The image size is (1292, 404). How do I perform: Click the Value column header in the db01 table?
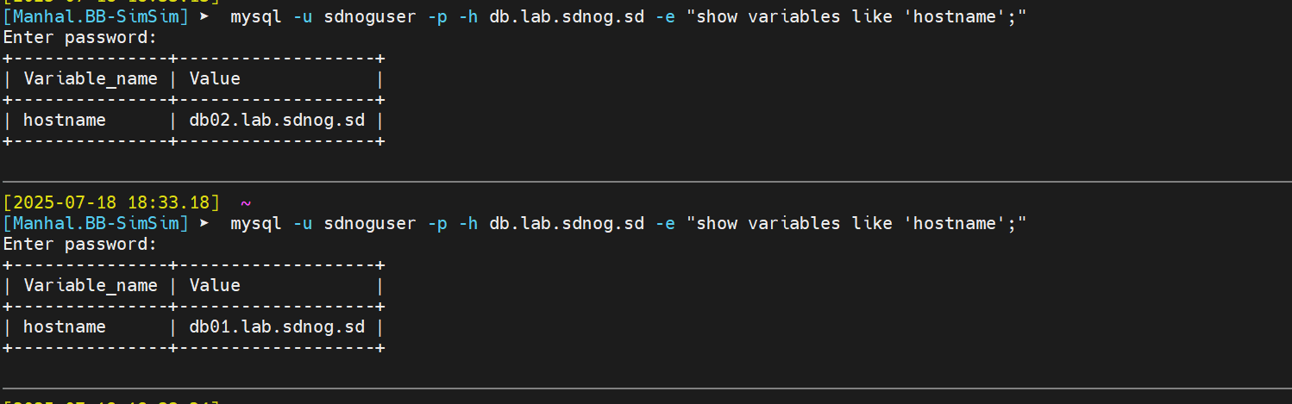[x=215, y=285]
